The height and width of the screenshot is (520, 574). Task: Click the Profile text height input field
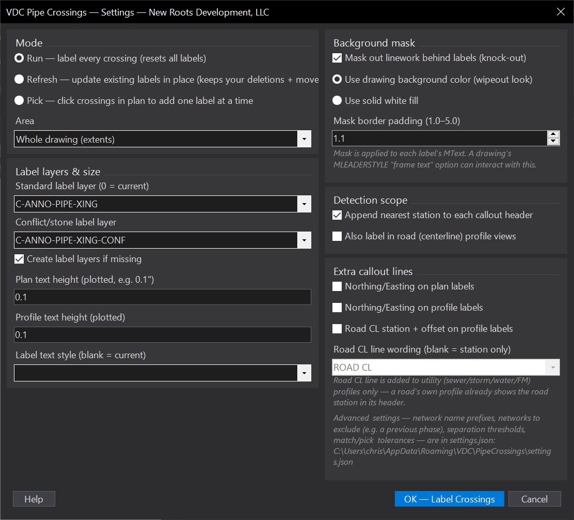tap(163, 334)
